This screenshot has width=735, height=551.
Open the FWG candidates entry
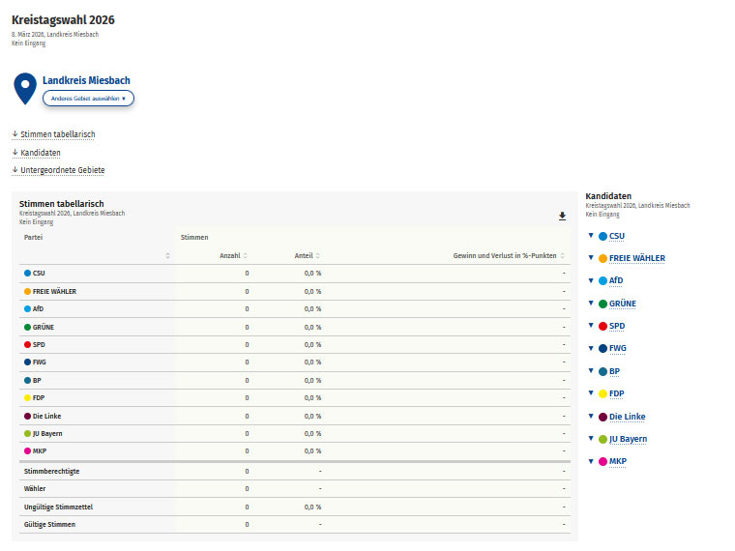[x=618, y=348]
